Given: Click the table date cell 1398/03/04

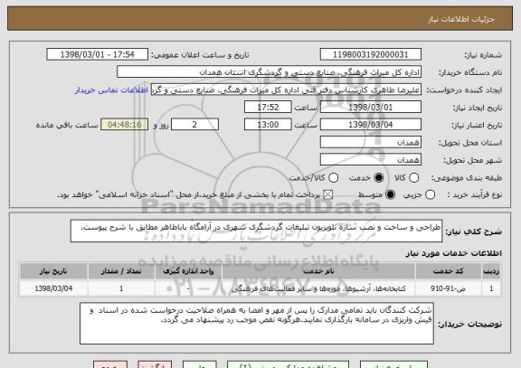Looking at the screenshot, I should tap(53, 288).
